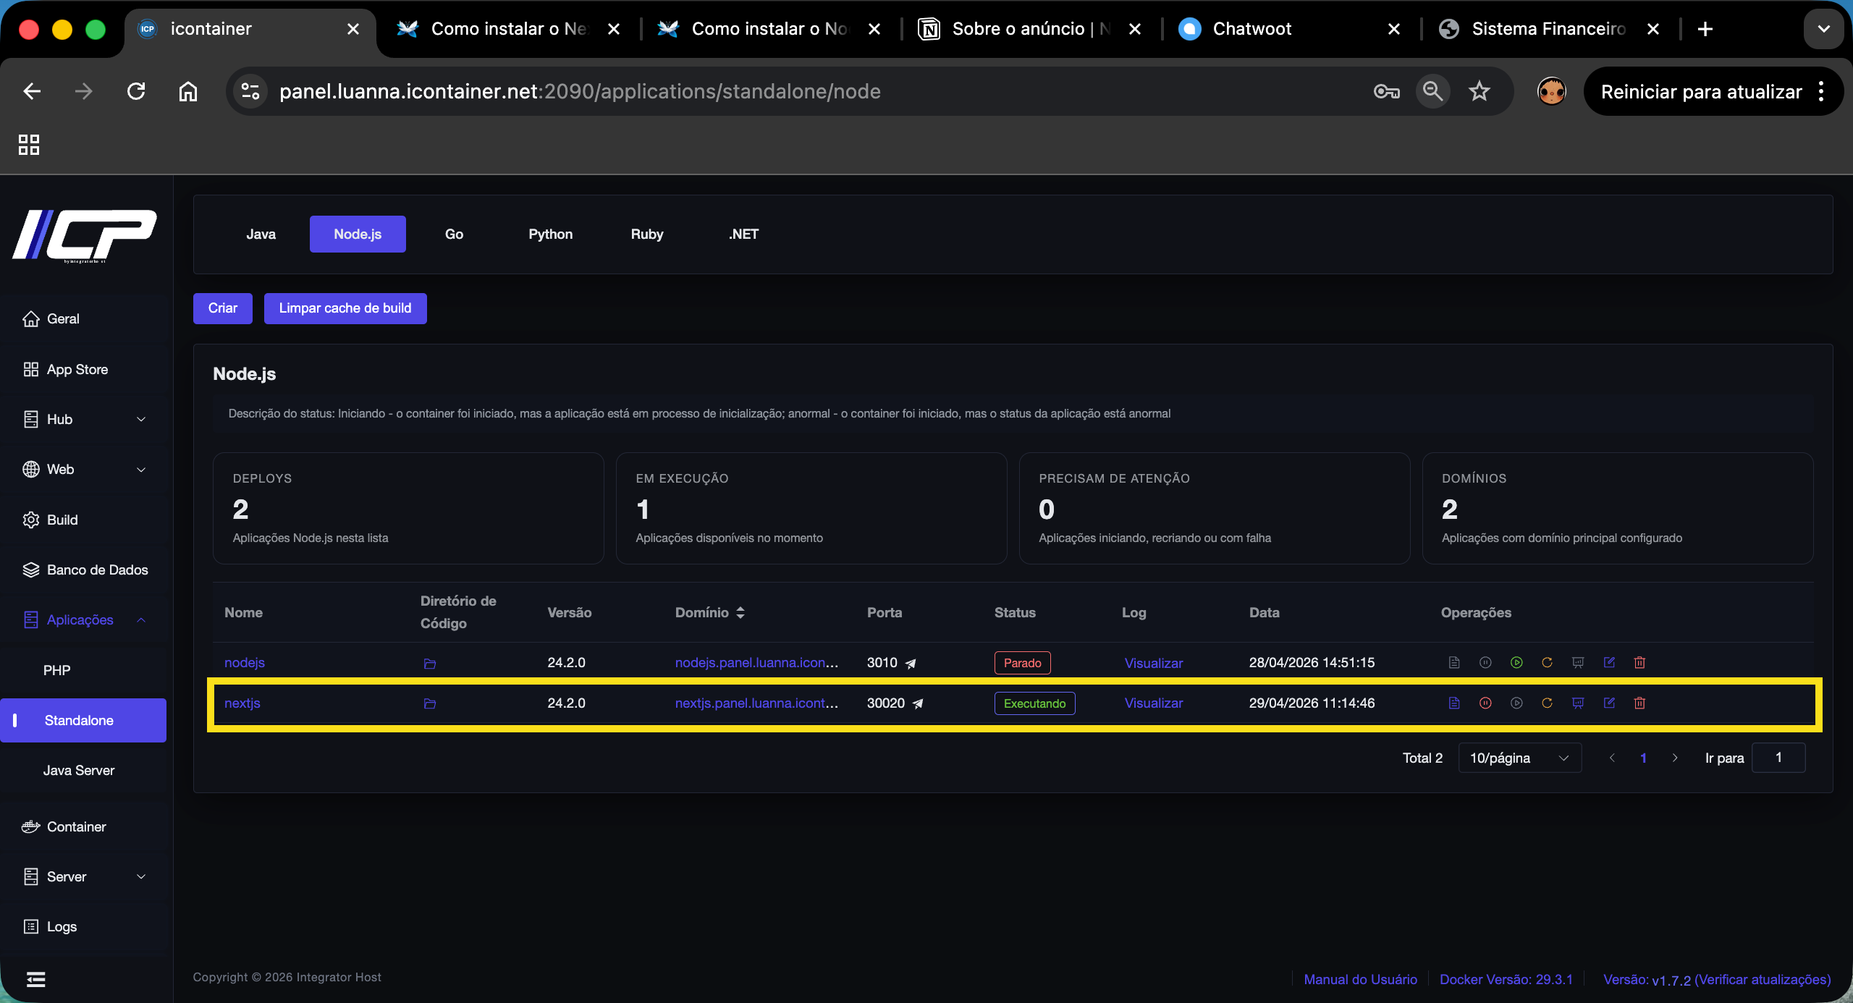The width and height of the screenshot is (1853, 1003).
Task: Expand the Server sidebar menu
Action: (x=83, y=876)
